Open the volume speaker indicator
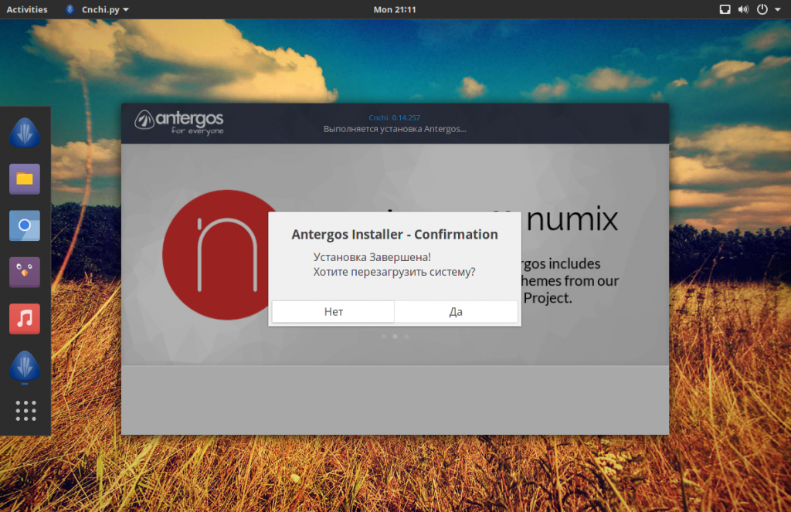The width and height of the screenshot is (791, 512). point(743,9)
